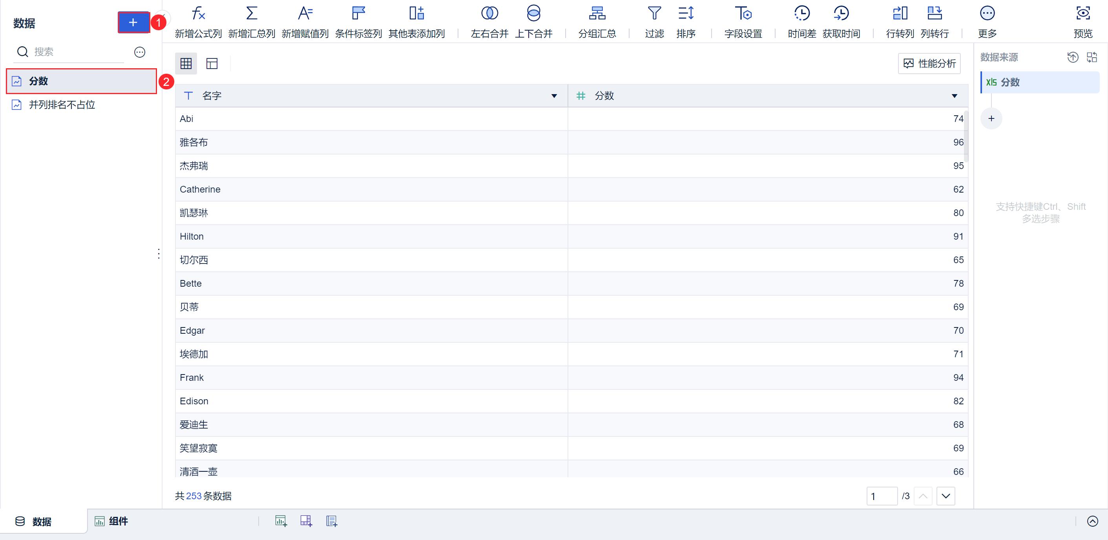The image size is (1108, 540).
Task: Select the 分组汇总 group summary icon
Action: 597,14
